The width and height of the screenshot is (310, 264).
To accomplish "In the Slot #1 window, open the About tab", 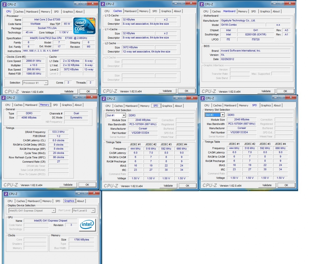I will pos(178,106).
